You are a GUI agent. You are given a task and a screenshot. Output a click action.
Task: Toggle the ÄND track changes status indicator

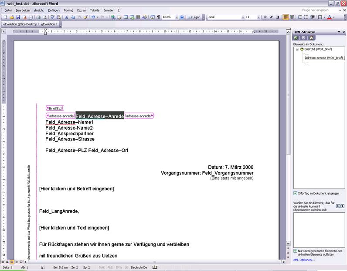pyautogui.click(x=110, y=268)
